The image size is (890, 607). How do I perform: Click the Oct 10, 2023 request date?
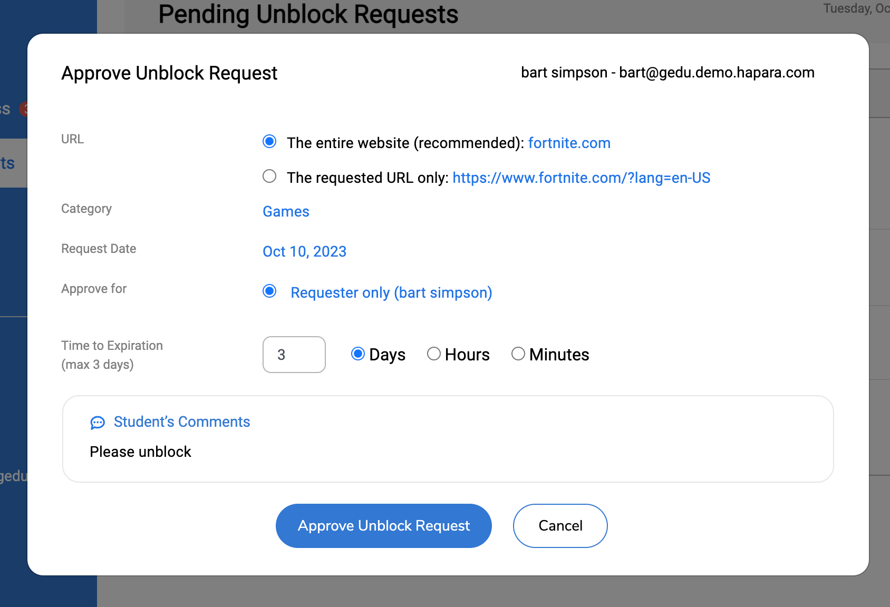click(305, 251)
